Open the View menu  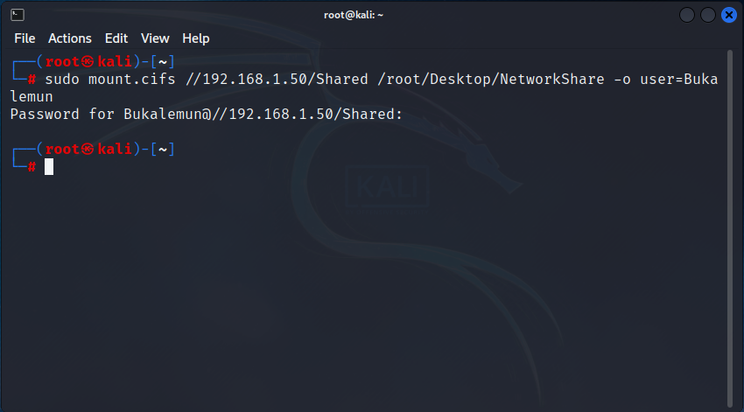pyautogui.click(x=155, y=38)
